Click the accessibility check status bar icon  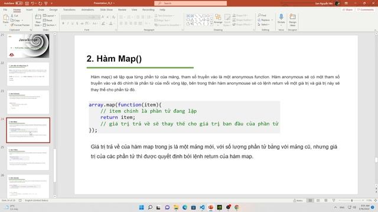[20, 200]
